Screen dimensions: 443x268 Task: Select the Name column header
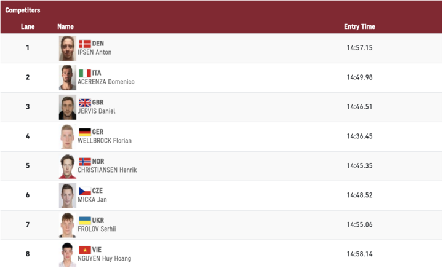pyautogui.click(x=66, y=26)
